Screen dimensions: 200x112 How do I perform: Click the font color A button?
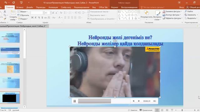click(59, 17)
